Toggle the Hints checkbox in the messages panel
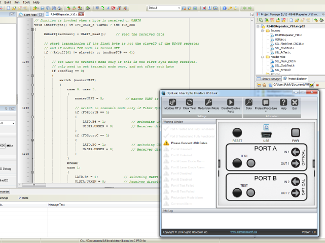The width and height of the screenshot is (325, 243). (20, 198)
